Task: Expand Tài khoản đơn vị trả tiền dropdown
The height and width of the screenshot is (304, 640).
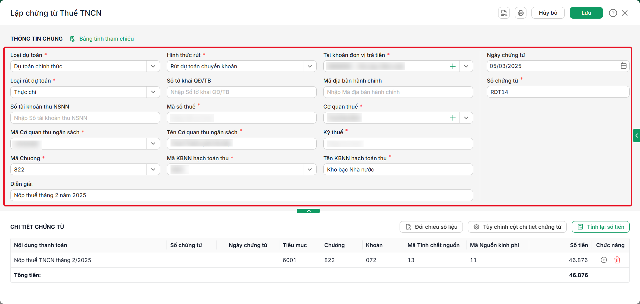Action: tap(466, 66)
